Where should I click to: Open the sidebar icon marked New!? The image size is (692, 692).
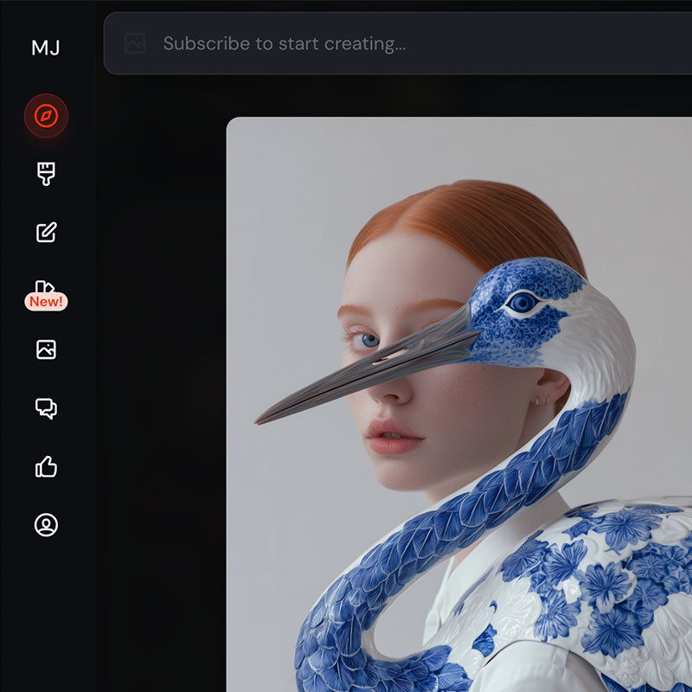46,295
